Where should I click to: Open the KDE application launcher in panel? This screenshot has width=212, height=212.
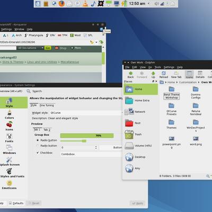point(38,4)
